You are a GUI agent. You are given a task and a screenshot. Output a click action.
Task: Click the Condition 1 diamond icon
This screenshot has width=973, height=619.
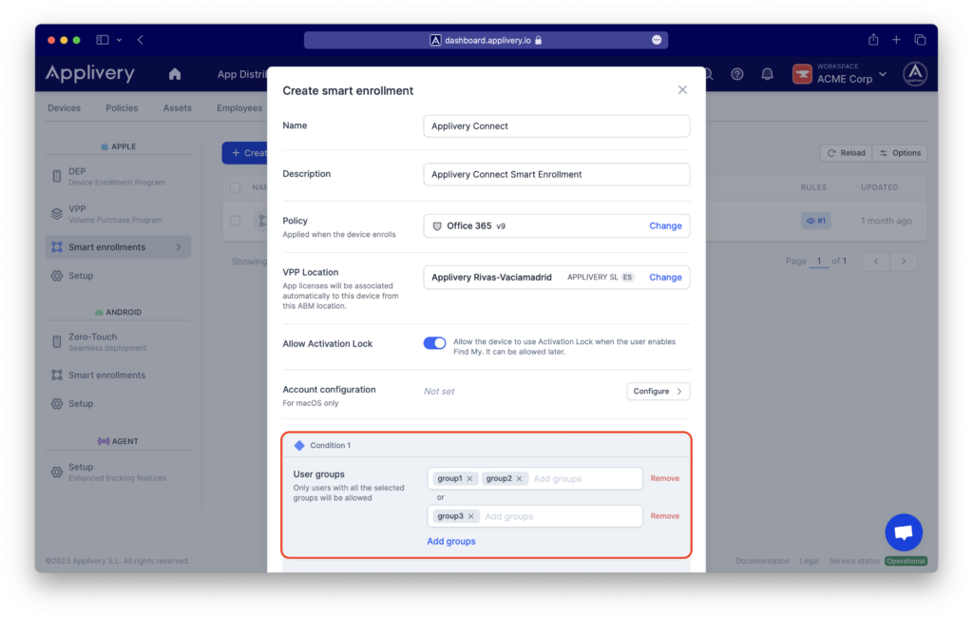pos(299,445)
